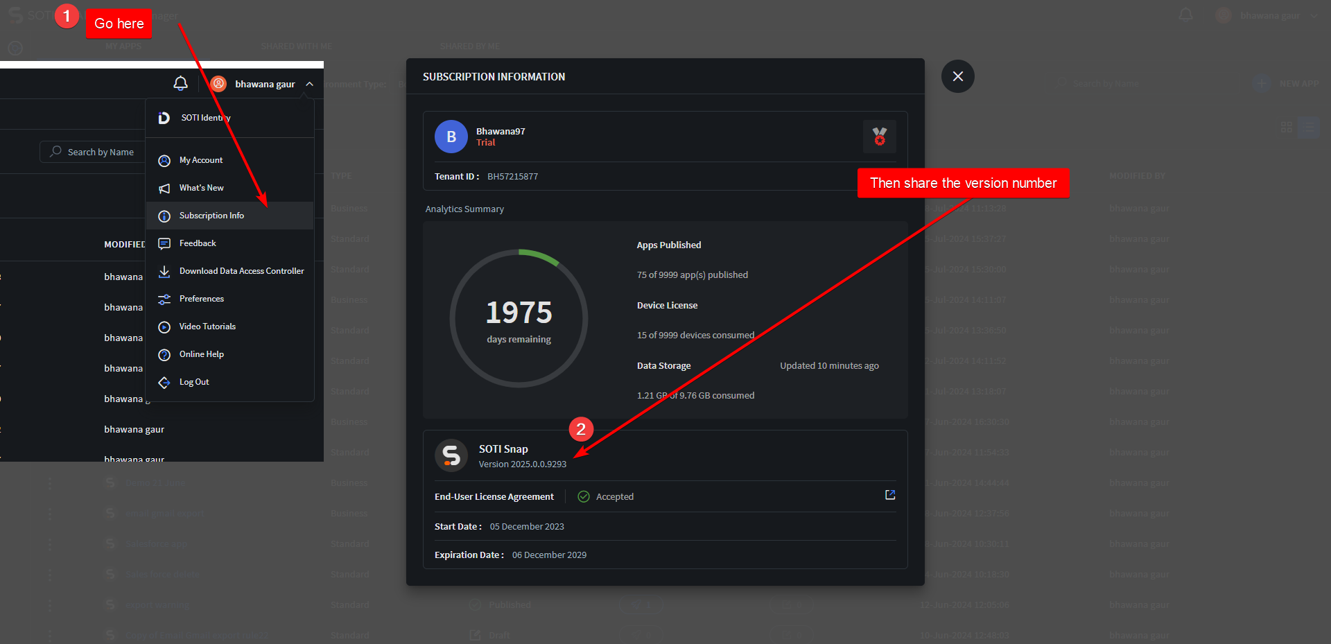Open Preferences from the account menu
The height and width of the screenshot is (644, 1331).
click(x=201, y=299)
